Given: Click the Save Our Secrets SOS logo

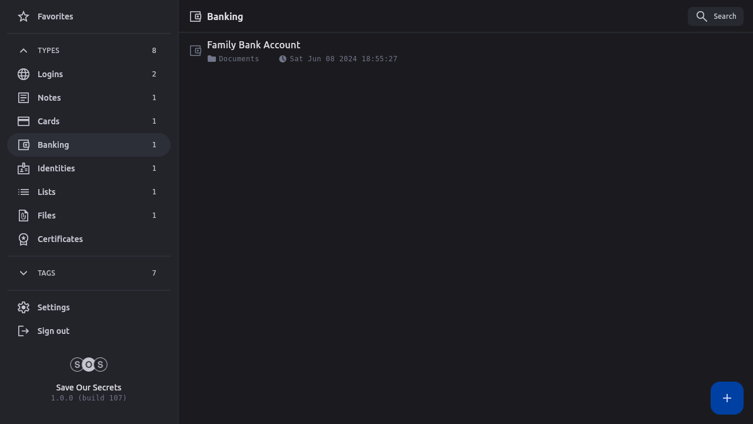Looking at the screenshot, I should tap(89, 365).
